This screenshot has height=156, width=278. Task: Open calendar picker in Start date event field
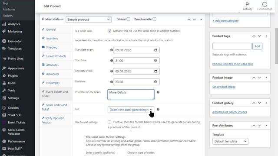(156, 50)
